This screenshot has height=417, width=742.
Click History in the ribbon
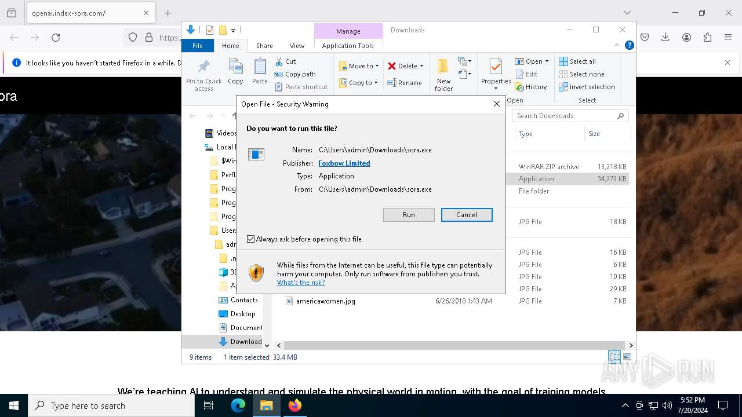click(530, 87)
